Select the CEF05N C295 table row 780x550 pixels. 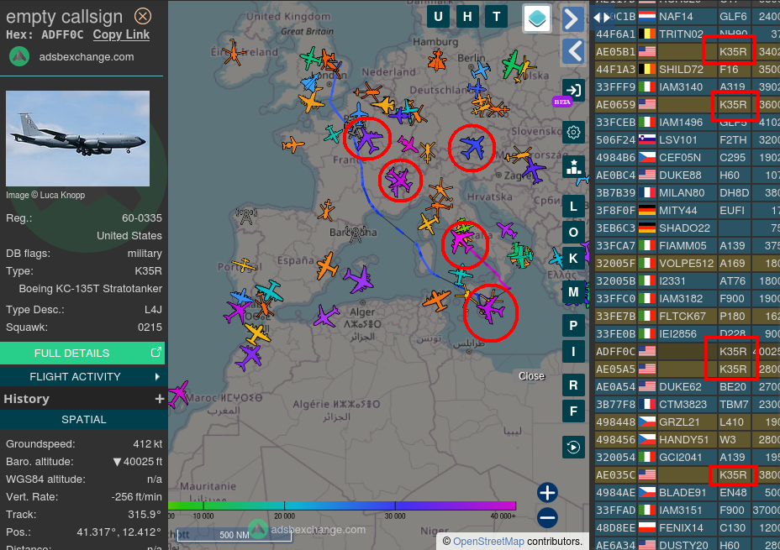688,158
